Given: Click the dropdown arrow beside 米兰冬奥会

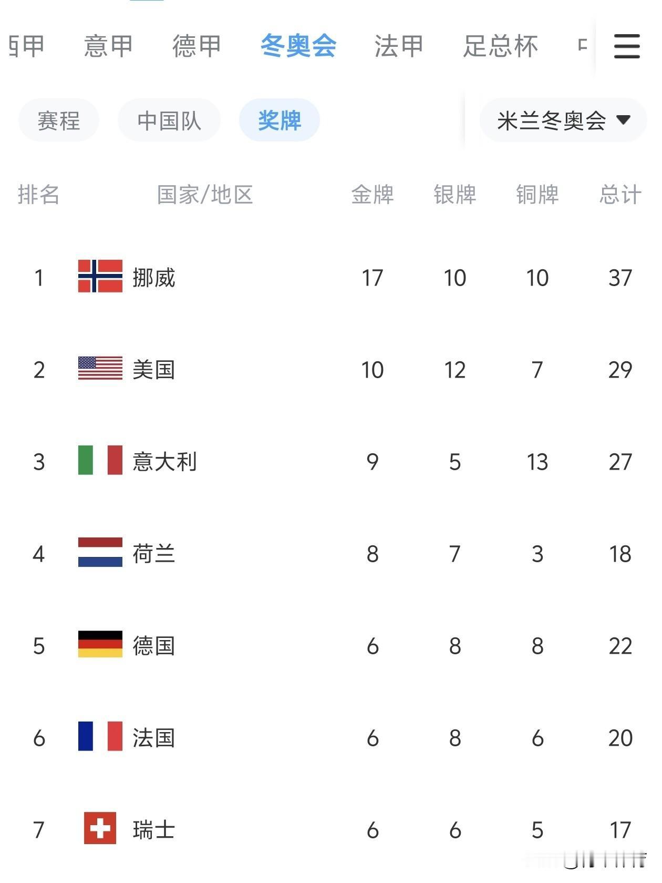Looking at the screenshot, I should pos(624,120).
